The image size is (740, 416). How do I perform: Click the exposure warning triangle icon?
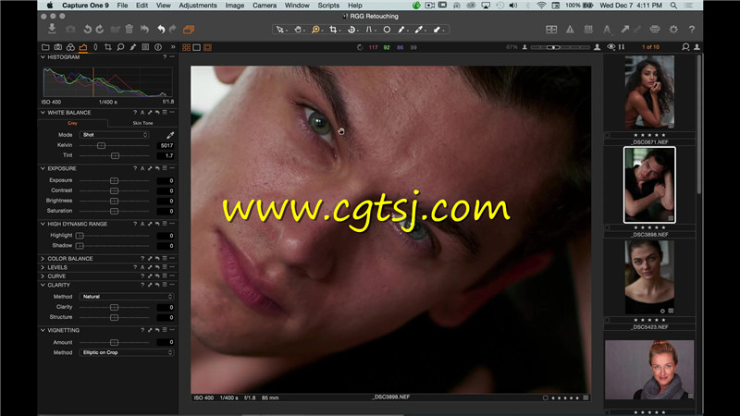pos(570,30)
